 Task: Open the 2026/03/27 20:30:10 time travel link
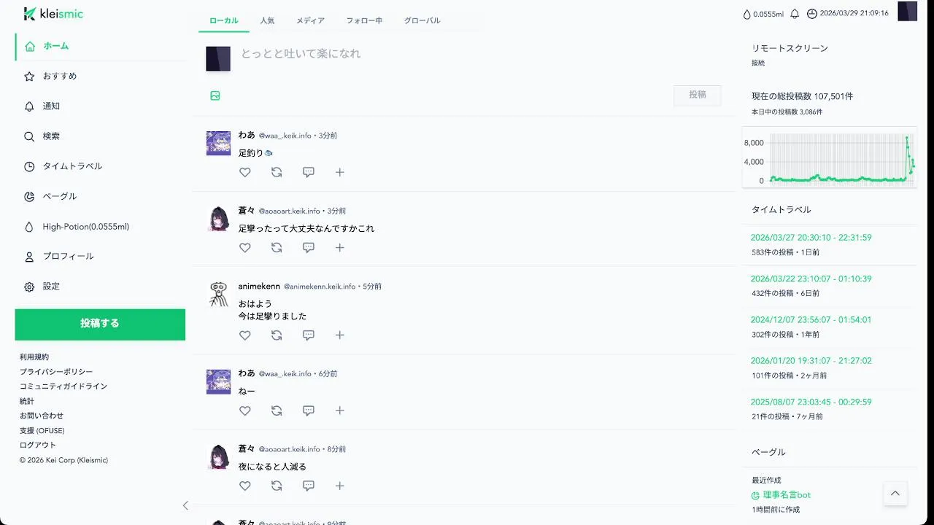click(811, 238)
